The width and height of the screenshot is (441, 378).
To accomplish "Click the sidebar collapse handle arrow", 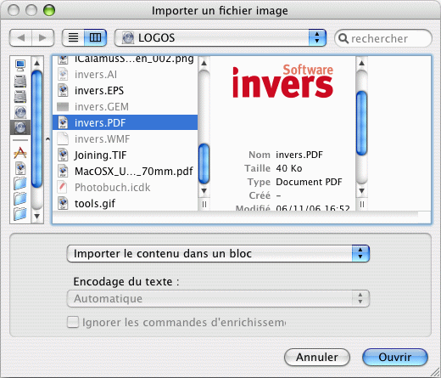I will pyautogui.click(x=47, y=139).
